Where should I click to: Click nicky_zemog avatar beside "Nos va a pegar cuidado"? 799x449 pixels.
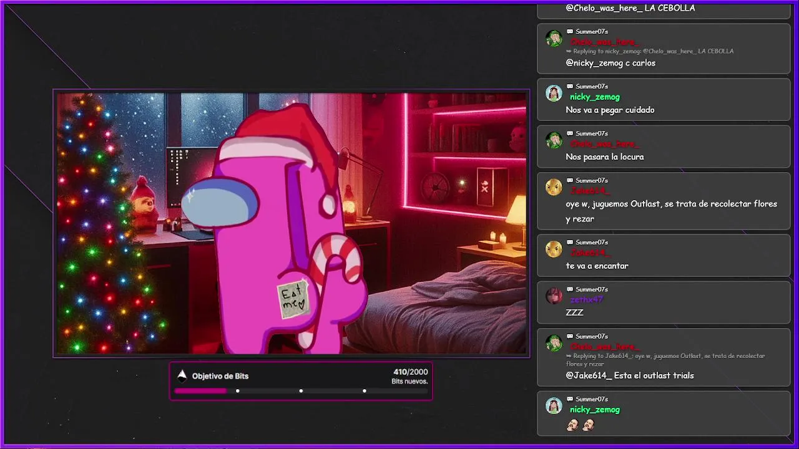coord(554,94)
